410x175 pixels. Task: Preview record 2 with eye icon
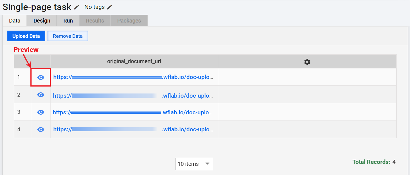41,95
